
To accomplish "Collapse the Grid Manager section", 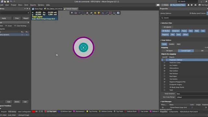I will tap(161, 102).
